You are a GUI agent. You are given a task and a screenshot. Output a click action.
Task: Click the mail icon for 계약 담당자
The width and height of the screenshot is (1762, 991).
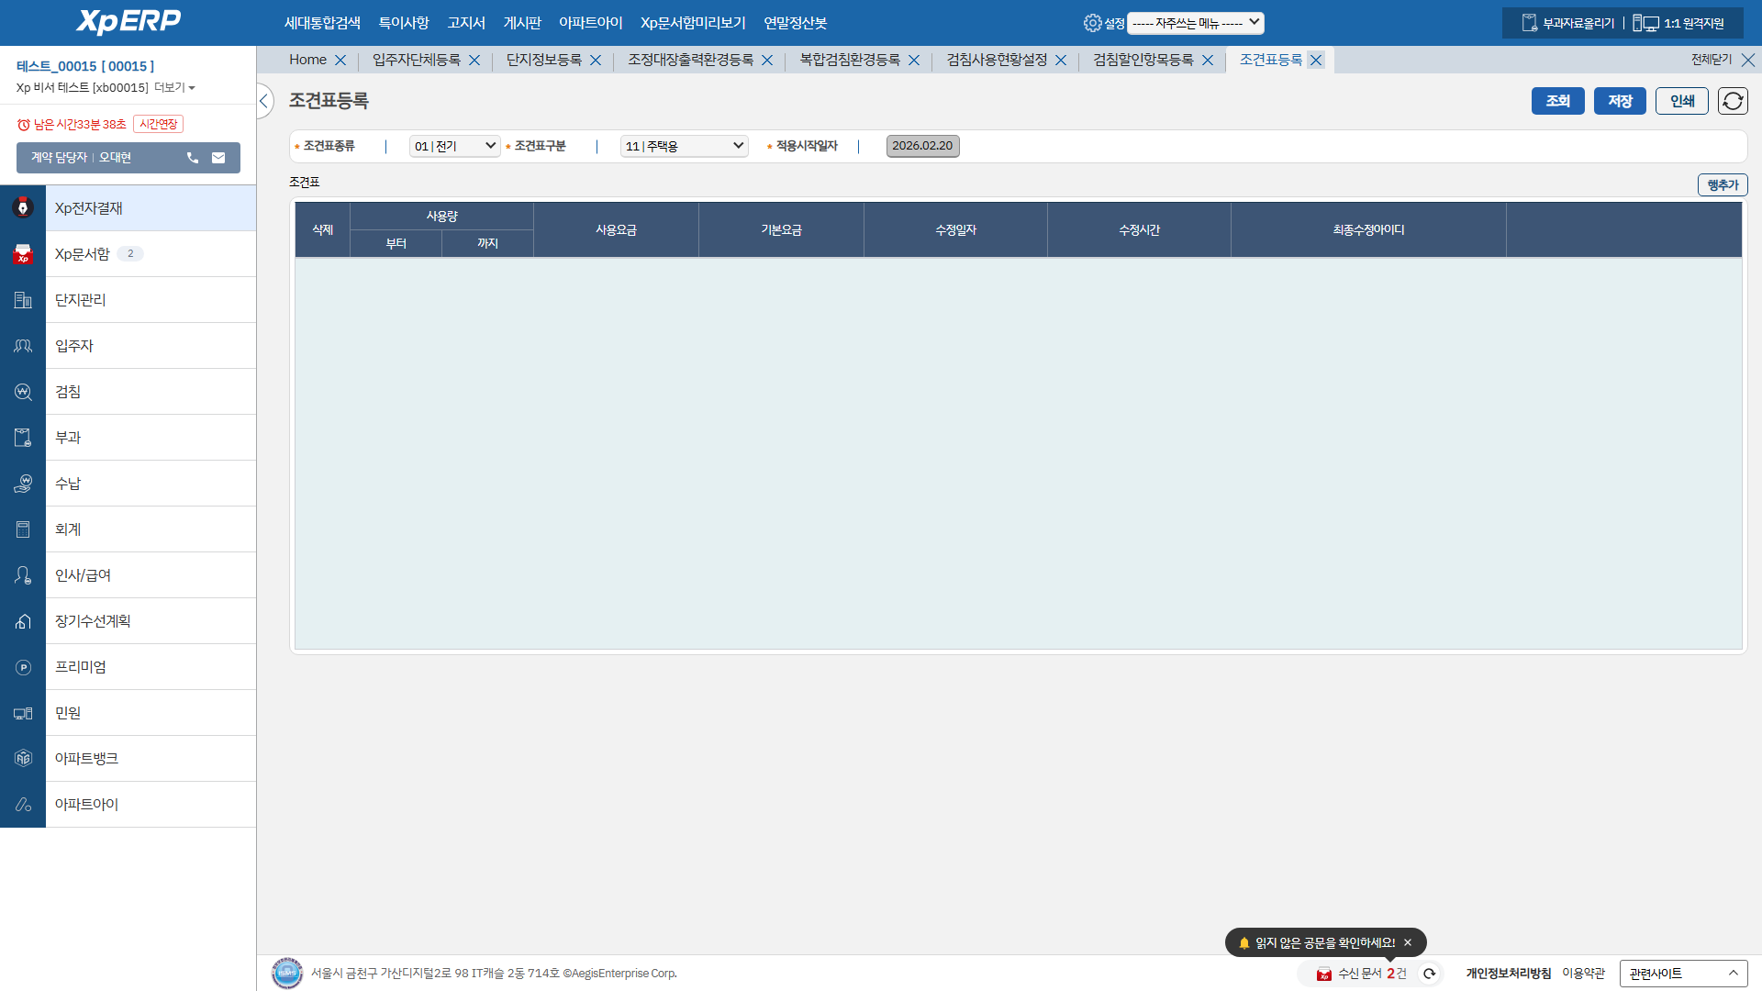218,158
